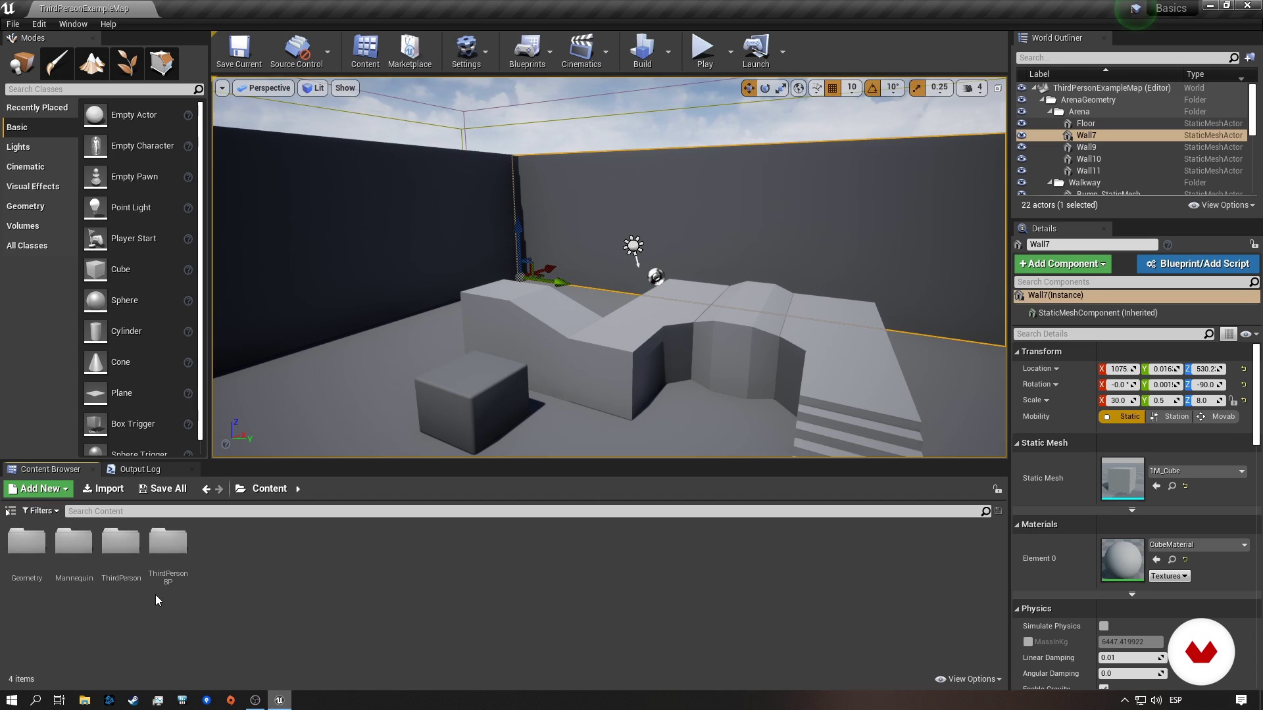Open Blueprints toolbar icon
The height and width of the screenshot is (710, 1263).
[x=527, y=51]
